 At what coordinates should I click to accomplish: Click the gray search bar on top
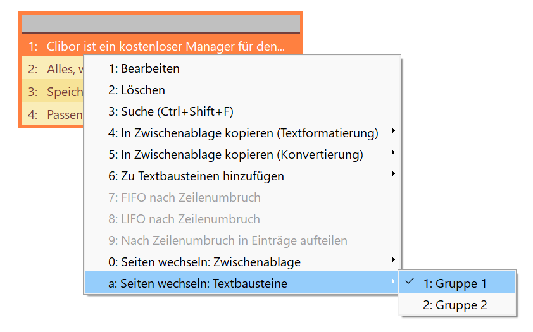[161, 23]
